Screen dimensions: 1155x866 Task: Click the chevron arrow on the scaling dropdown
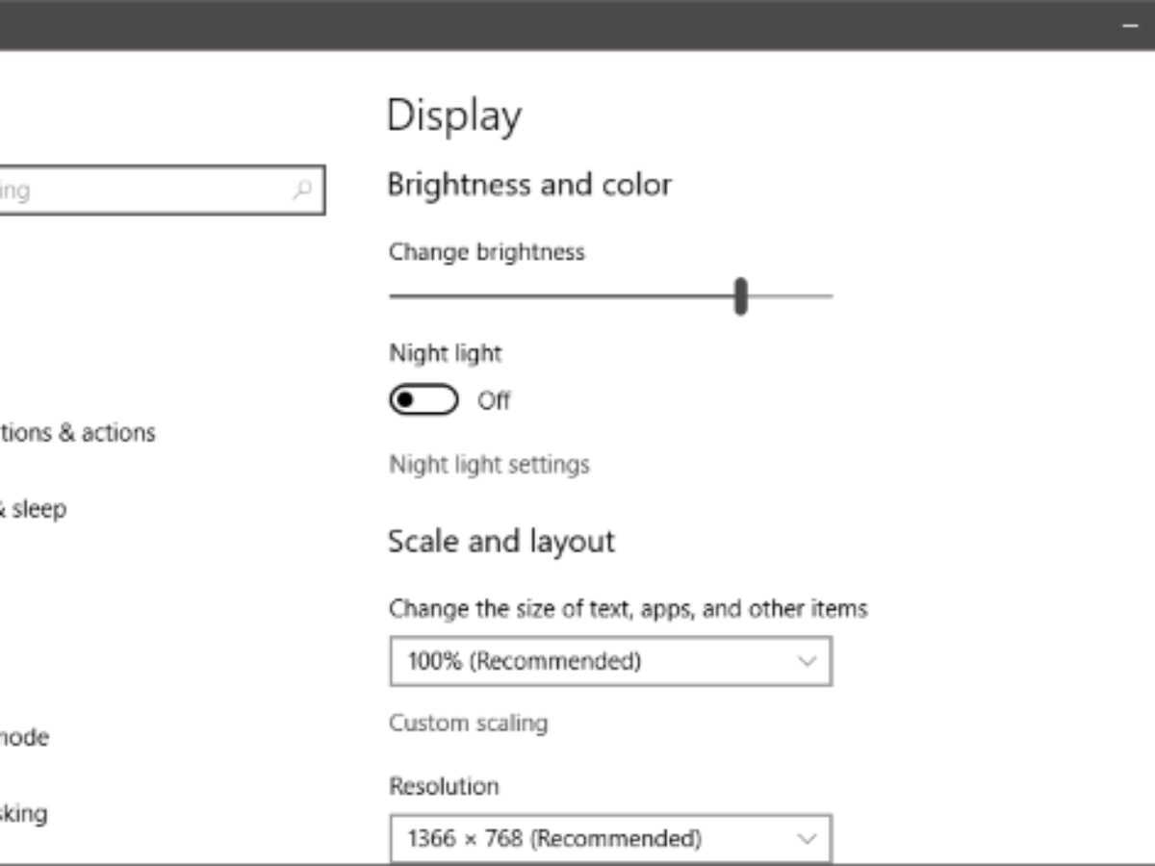coord(807,661)
